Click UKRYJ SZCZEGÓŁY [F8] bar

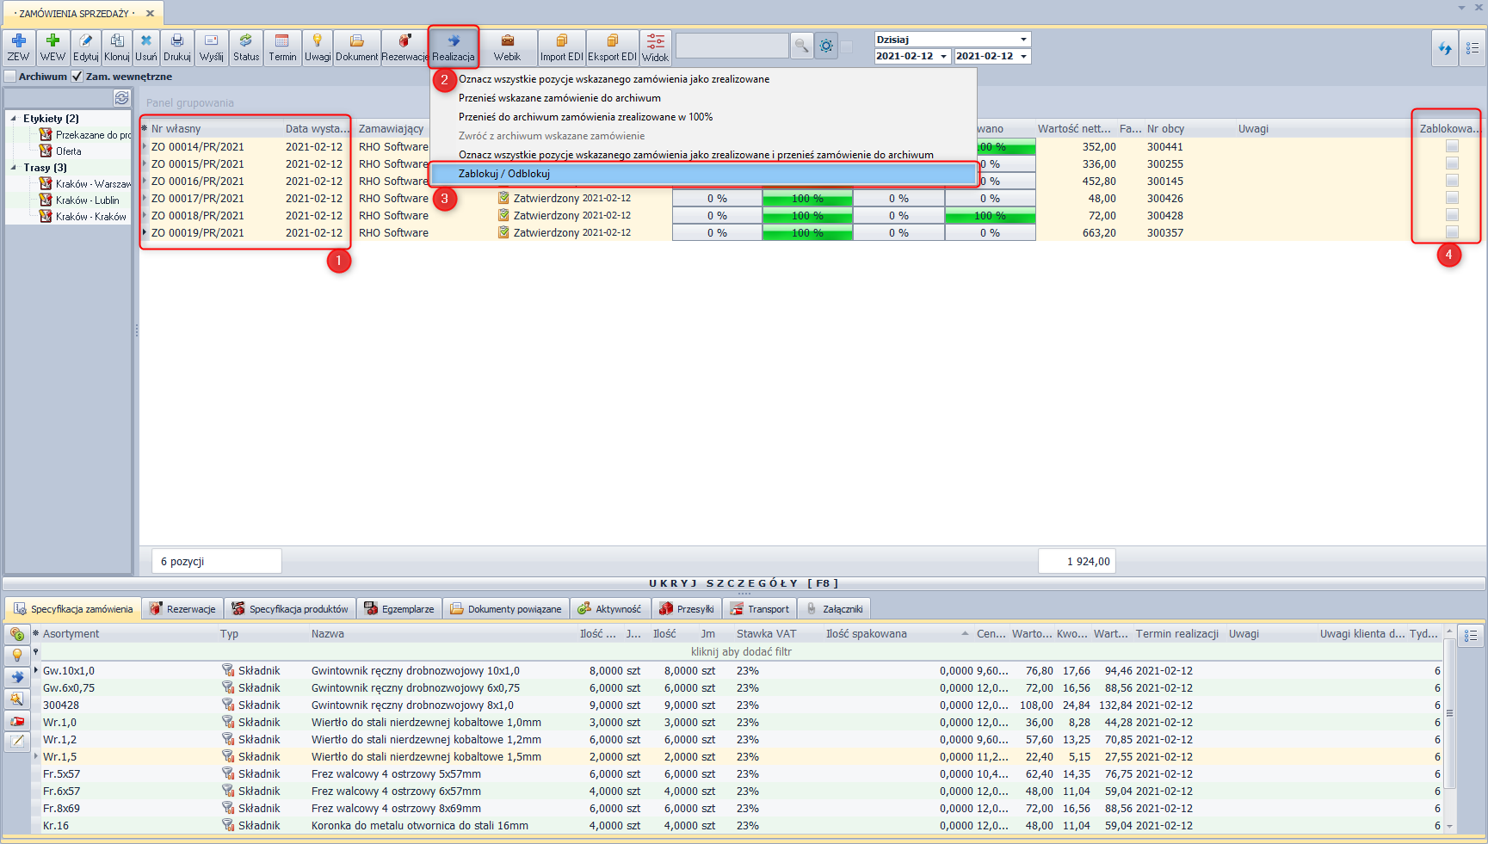[744, 583]
